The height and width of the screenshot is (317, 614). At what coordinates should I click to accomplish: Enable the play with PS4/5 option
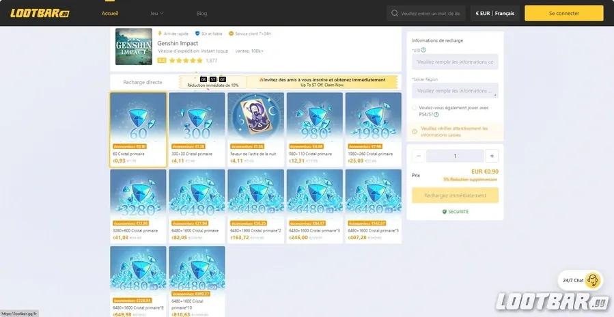click(415, 108)
